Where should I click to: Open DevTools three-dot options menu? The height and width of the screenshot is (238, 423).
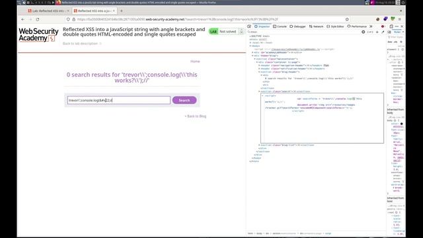pyautogui.click(x=397, y=26)
